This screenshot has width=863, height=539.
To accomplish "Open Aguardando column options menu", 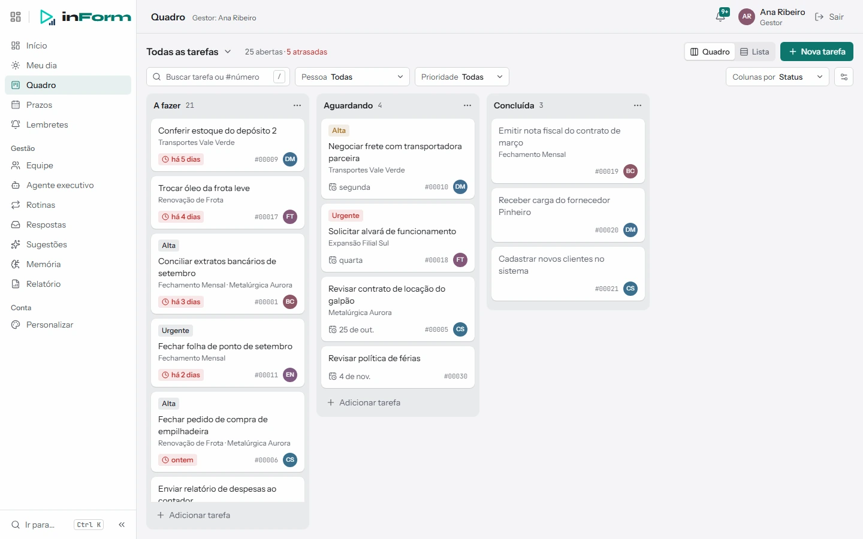I will click(x=467, y=105).
